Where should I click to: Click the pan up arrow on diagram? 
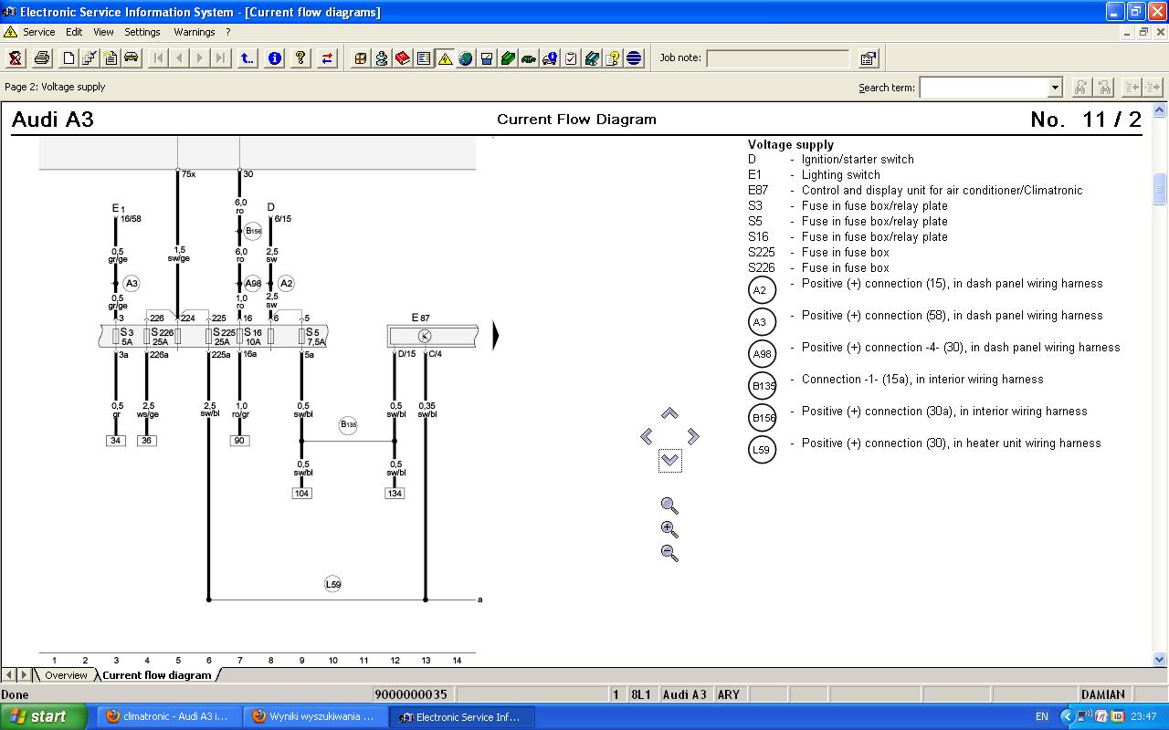(669, 413)
